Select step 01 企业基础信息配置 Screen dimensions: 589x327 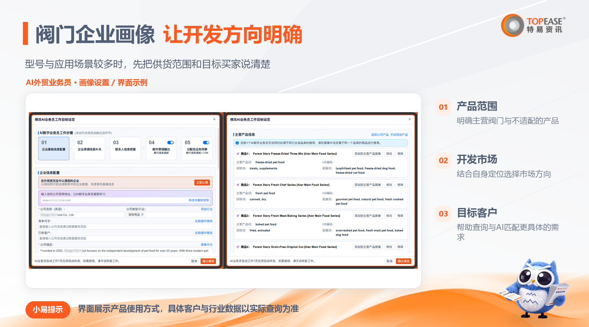[x=54, y=148]
